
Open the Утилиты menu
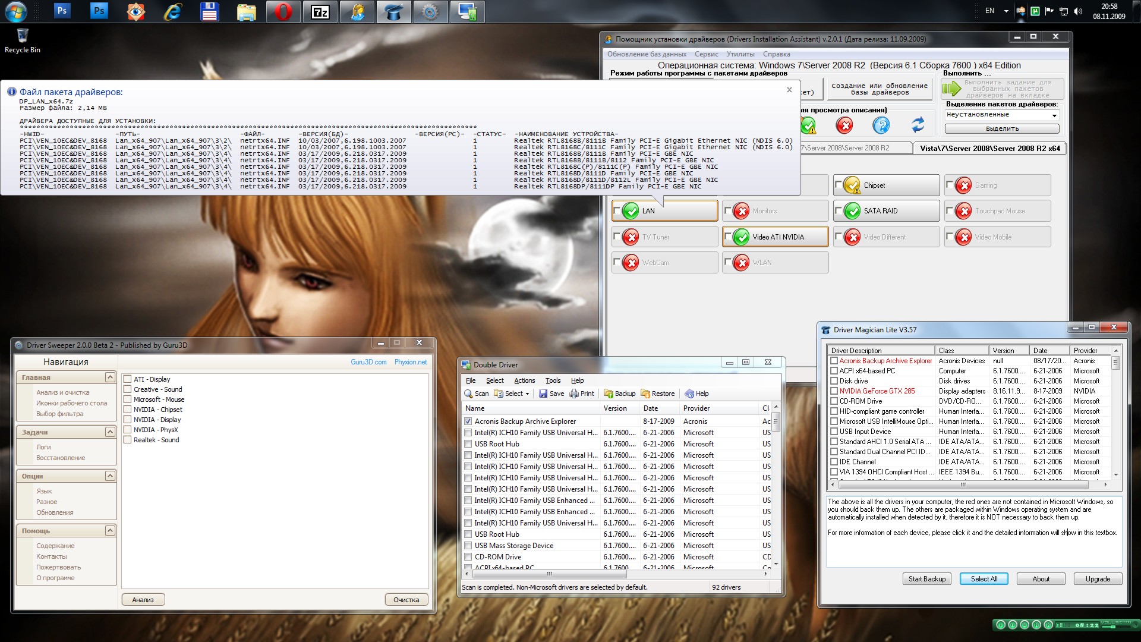[x=740, y=54]
